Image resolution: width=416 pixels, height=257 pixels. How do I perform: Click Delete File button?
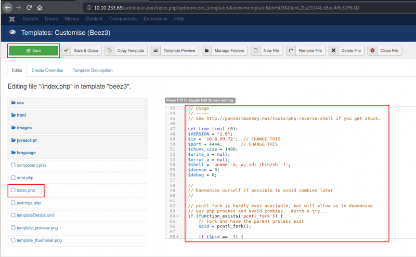coord(346,50)
